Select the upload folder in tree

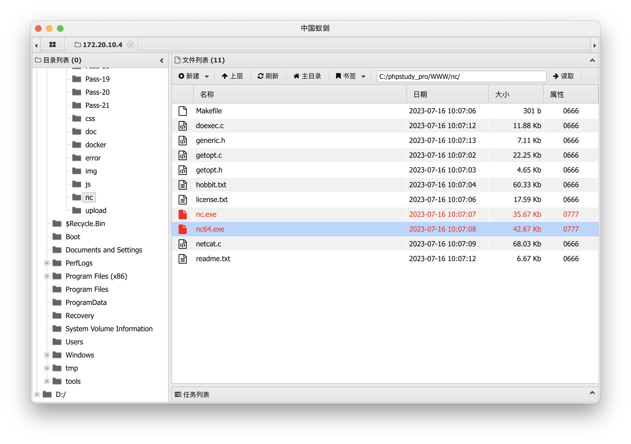coord(95,211)
